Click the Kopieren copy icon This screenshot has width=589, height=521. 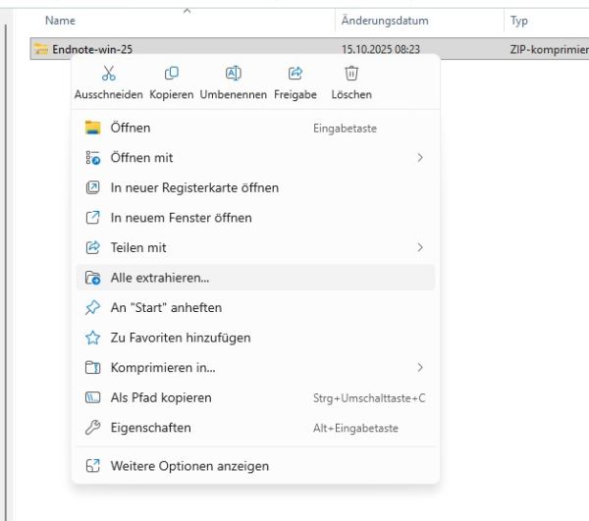pos(172,74)
